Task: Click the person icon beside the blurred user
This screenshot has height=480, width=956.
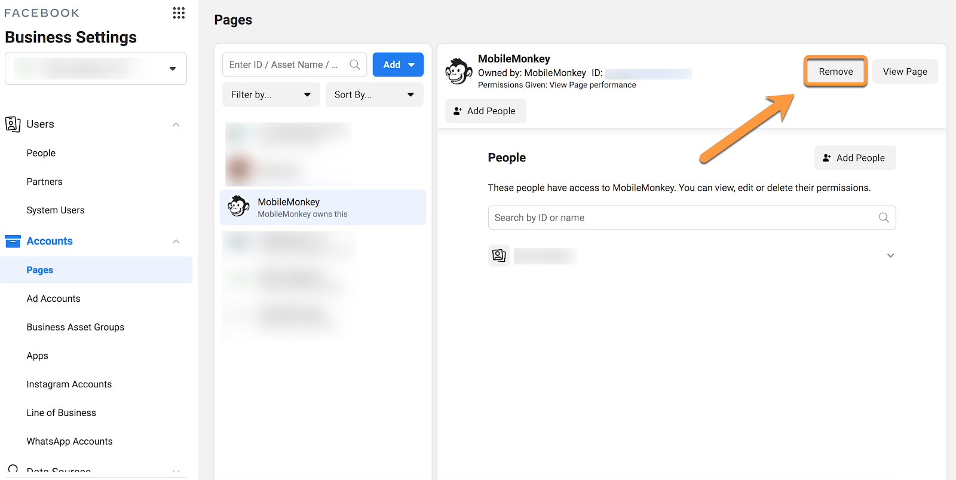Action: click(499, 256)
